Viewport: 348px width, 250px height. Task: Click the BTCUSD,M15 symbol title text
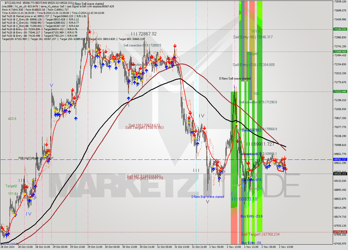click(13, 3)
